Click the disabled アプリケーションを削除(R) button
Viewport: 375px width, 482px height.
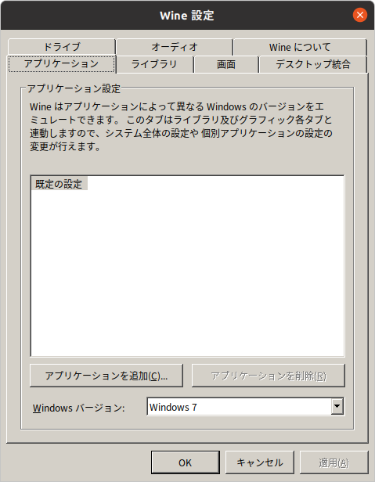(x=269, y=376)
